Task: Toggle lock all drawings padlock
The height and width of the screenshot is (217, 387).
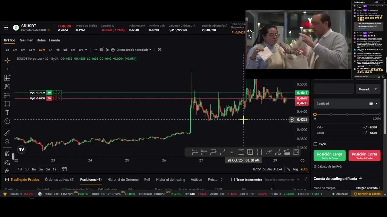Action: [7, 171]
